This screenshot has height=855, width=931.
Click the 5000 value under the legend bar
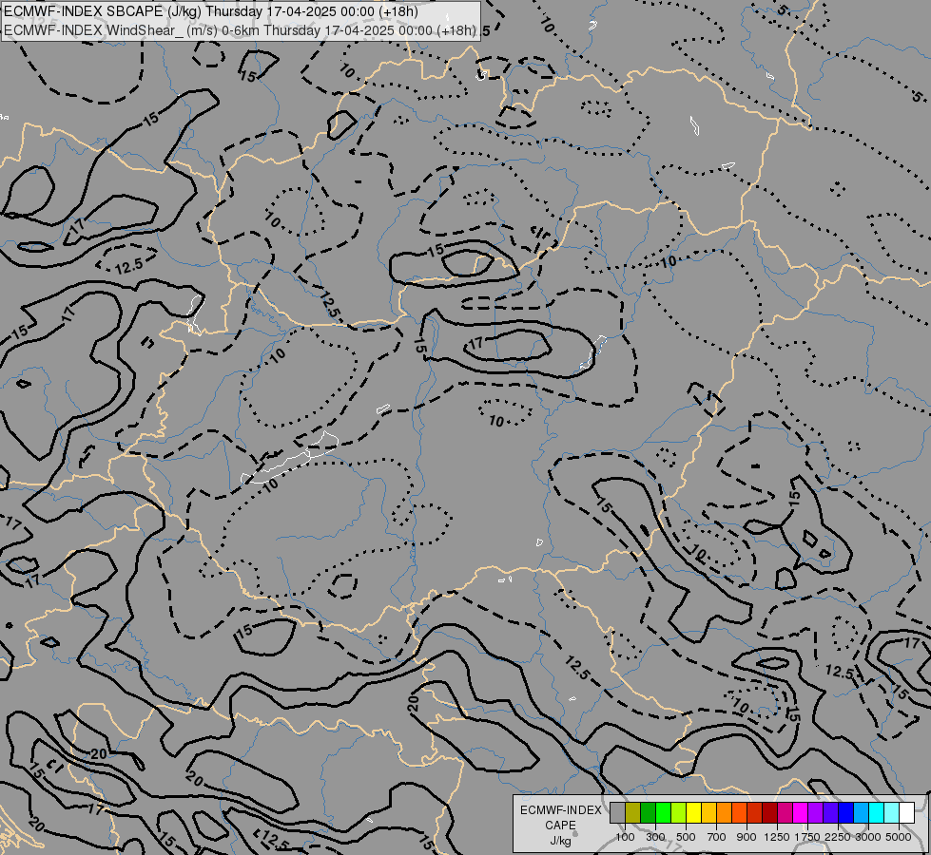[899, 837]
